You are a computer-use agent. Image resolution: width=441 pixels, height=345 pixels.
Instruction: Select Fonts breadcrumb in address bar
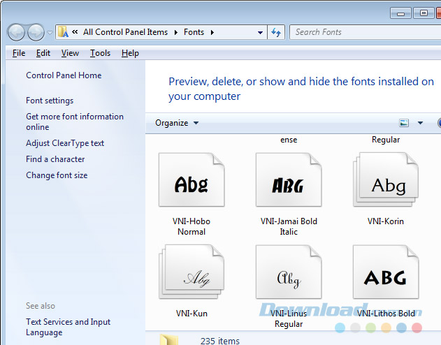pyautogui.click(x=194, y=32)
